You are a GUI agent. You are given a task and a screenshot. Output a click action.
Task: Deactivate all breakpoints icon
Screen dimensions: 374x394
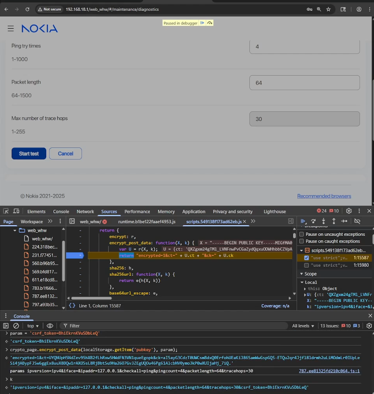pos(357,221)
